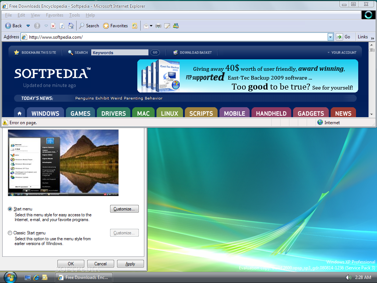This screenshot has height=283, width=377.
Task: Click the Messenger icon in toolbar
Action: click(176, 26)
